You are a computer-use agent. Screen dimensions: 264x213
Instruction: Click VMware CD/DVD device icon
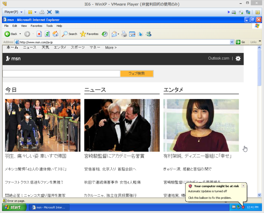tap(241, 12)
